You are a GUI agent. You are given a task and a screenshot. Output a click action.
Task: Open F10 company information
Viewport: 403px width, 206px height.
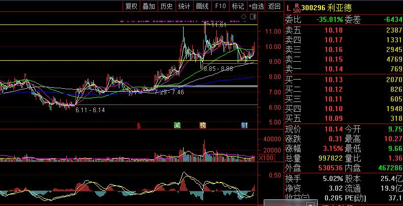[x=220, y=6]
